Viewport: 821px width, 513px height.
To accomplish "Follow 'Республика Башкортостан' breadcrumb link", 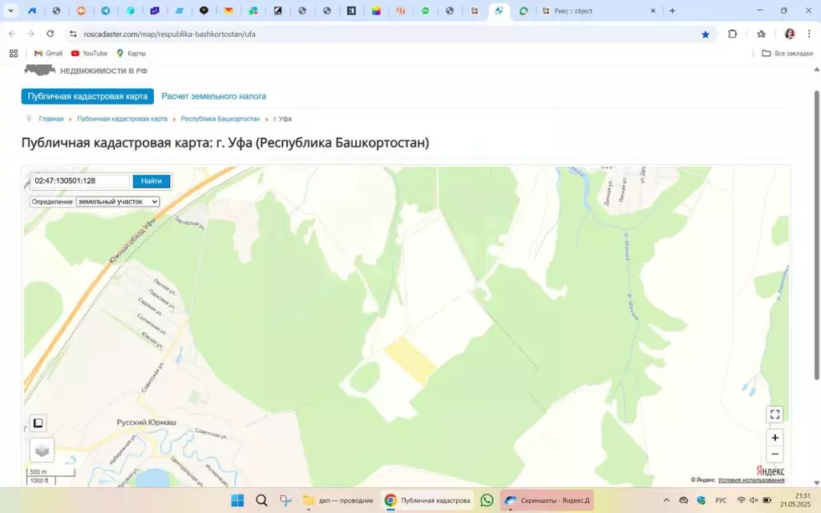I will tap(220, 119).
